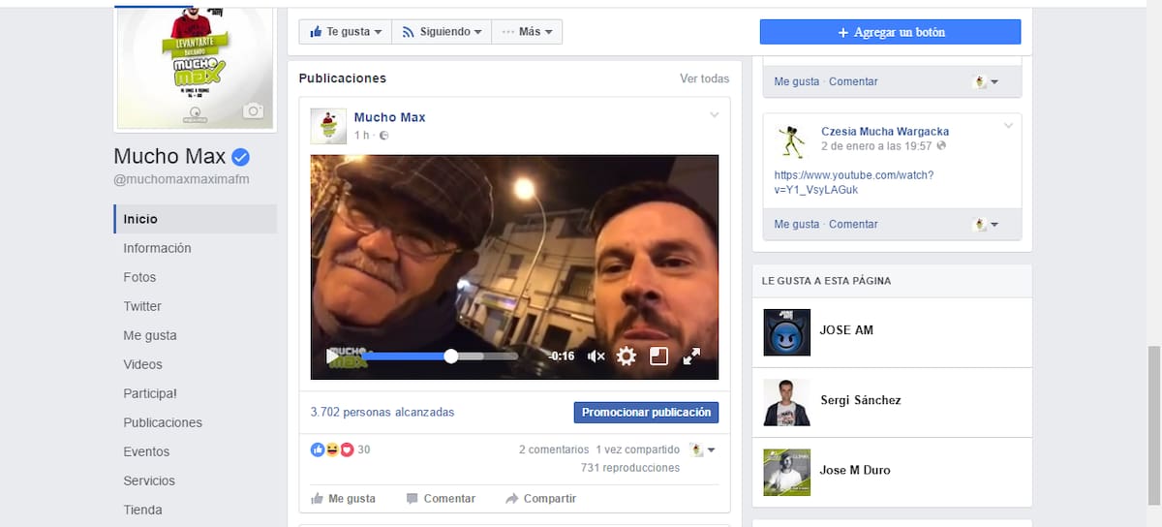The image size is (1162, 527).
Task: Click Agregar un botón
Action: coord(890,32)
